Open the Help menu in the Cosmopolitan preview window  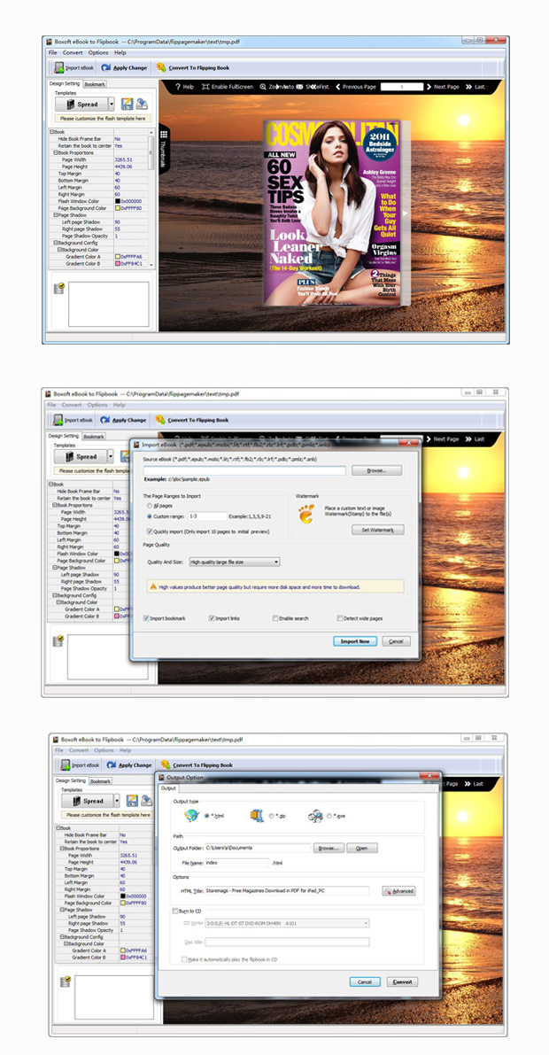[120, 52]
